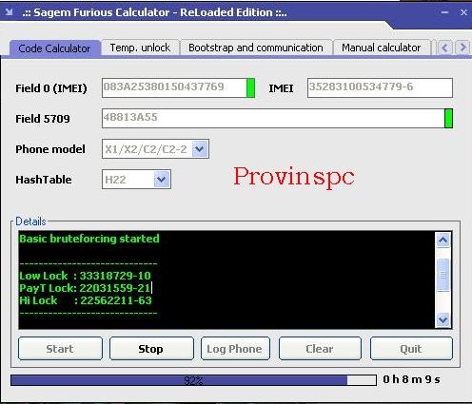
Task: Minimize the Sagem Furious Calculator window
Action: pos(444,12)
